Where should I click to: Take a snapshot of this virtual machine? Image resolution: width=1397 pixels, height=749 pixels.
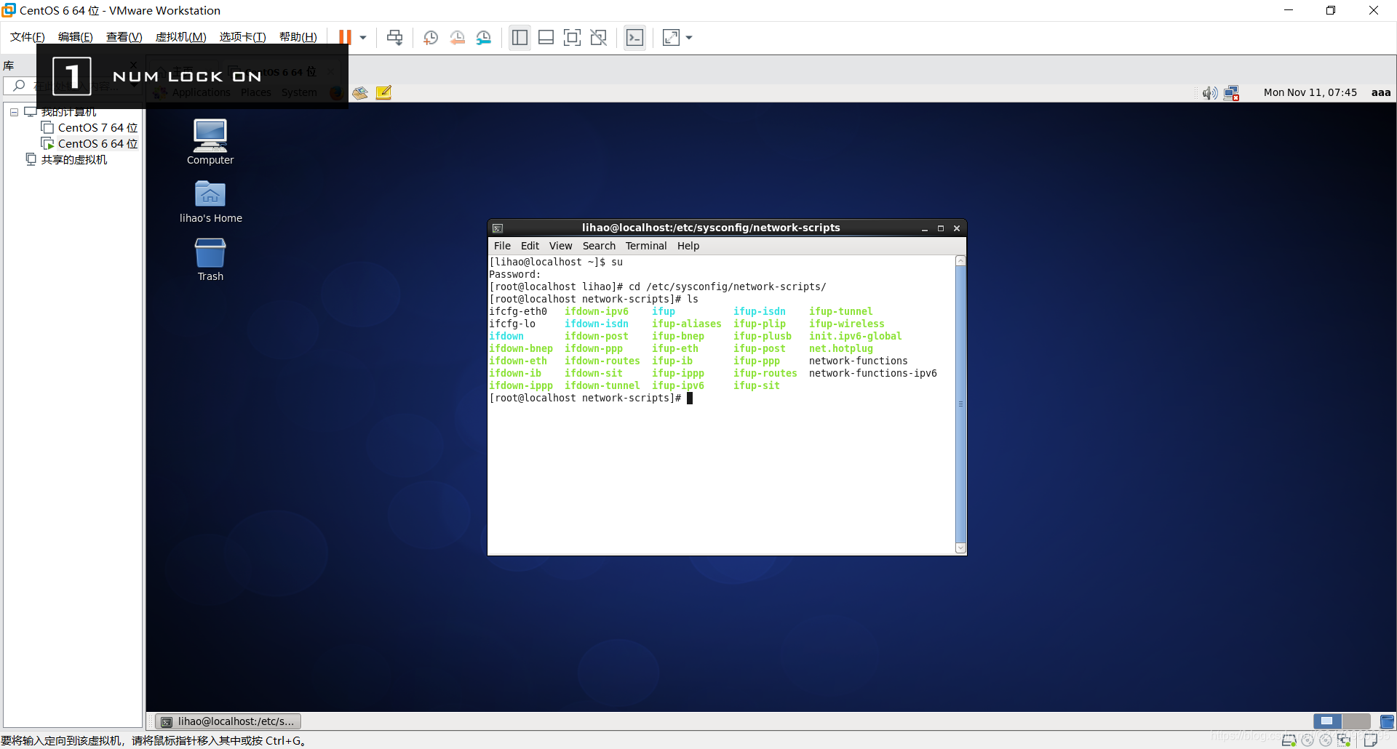431,37
